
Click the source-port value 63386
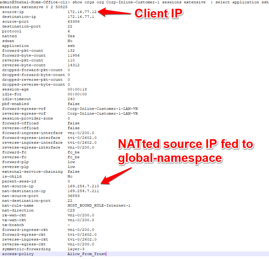pyautogui.click(x=74, y=21)
